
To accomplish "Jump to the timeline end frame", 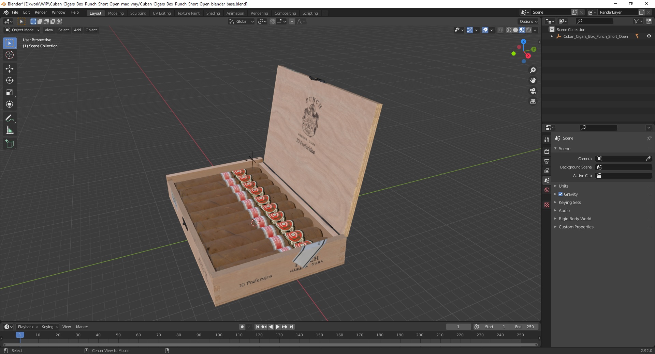I will (291, 327).
